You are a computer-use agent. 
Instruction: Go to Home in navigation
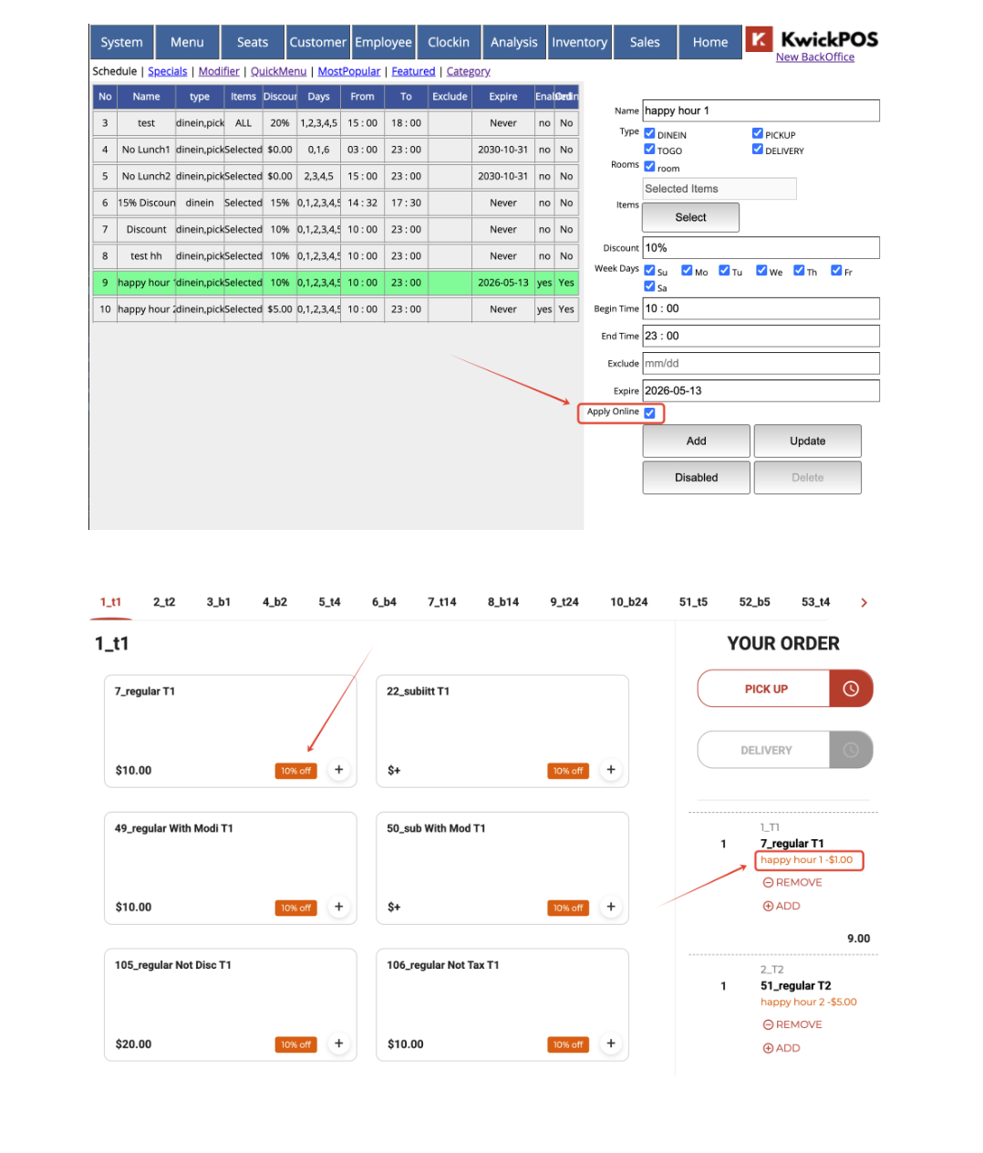click(710, 42)
